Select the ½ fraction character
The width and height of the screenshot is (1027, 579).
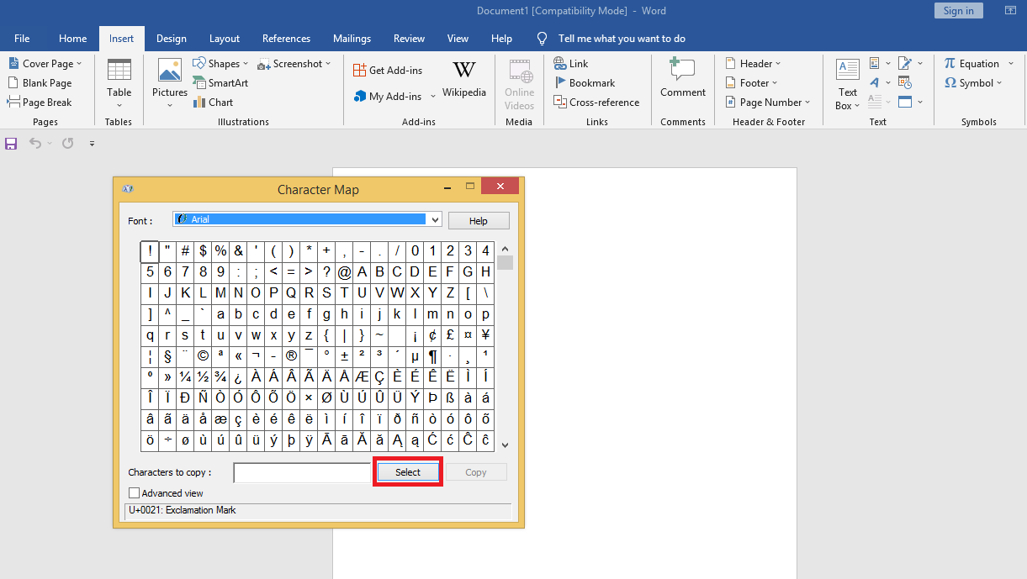(x=203, y=376)
